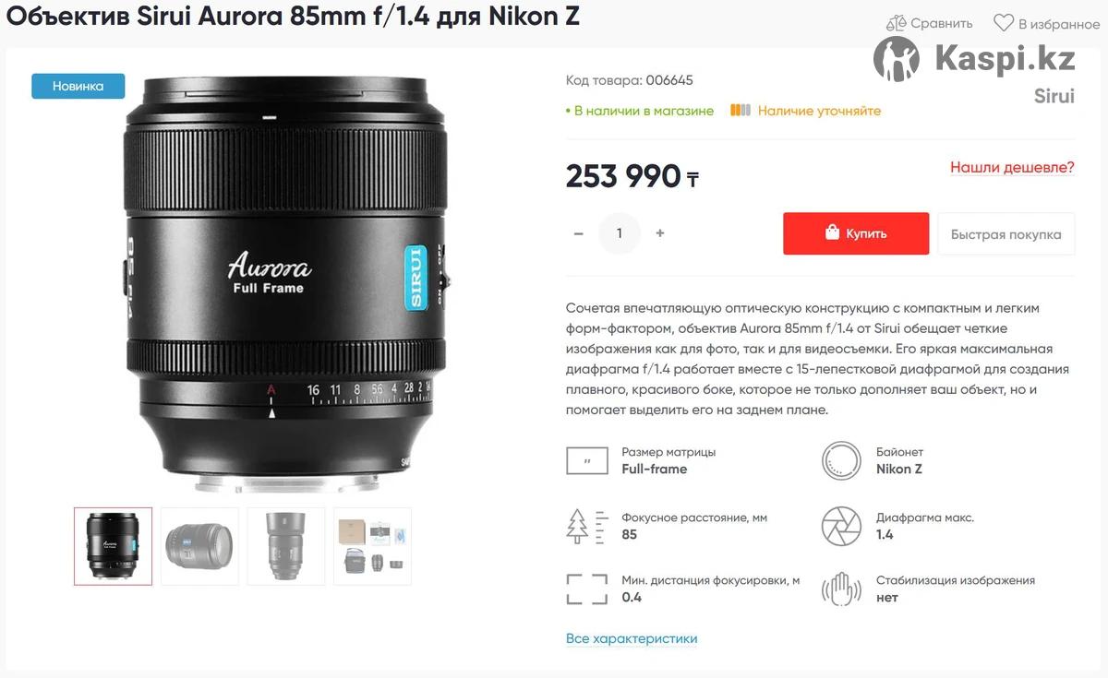Open the Нашли дешевле? link
This screenshot has height=678, width=1108.
[x=1012, y=167]
